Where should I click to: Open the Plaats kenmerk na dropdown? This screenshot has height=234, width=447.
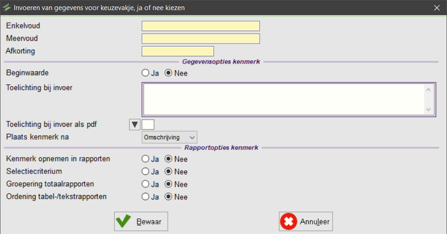point(169,137)
